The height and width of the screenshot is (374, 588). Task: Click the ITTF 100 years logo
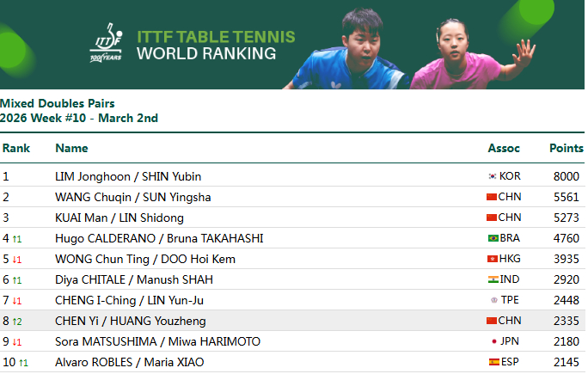(107, 44)
